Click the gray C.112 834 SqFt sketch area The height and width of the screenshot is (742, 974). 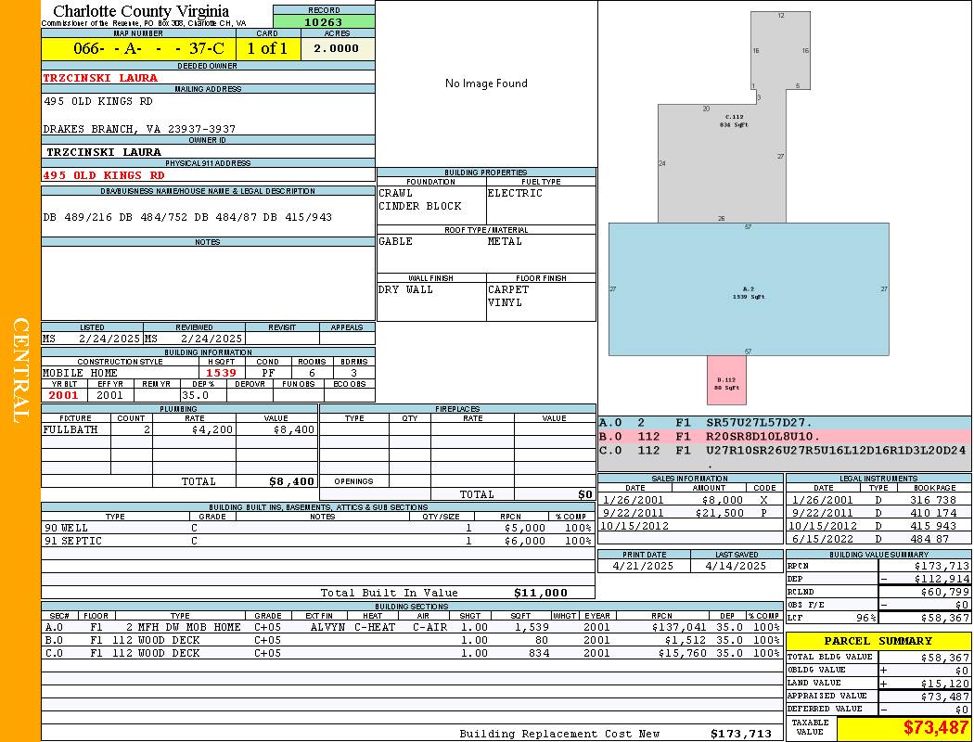(724, 167)
